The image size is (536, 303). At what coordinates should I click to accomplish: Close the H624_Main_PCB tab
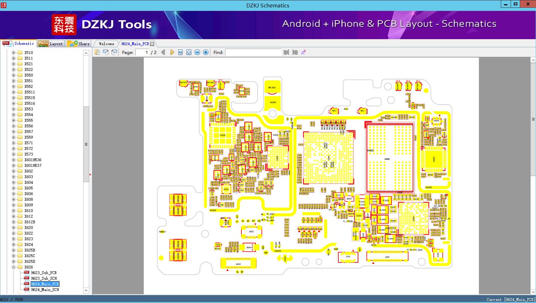tap(152, 44)
